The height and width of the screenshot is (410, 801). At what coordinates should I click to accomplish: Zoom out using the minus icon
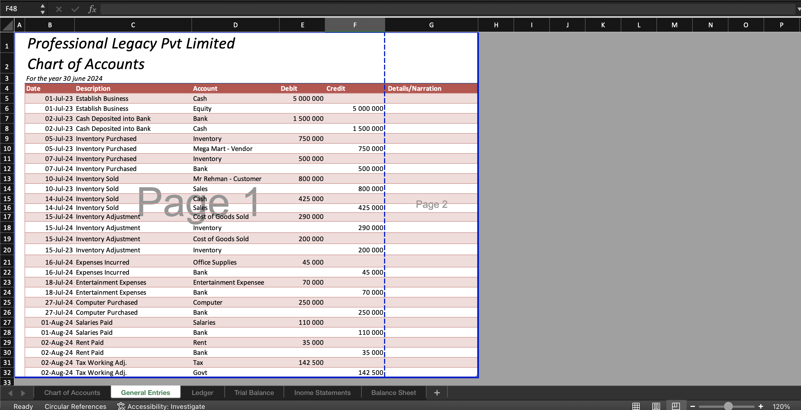692,406
